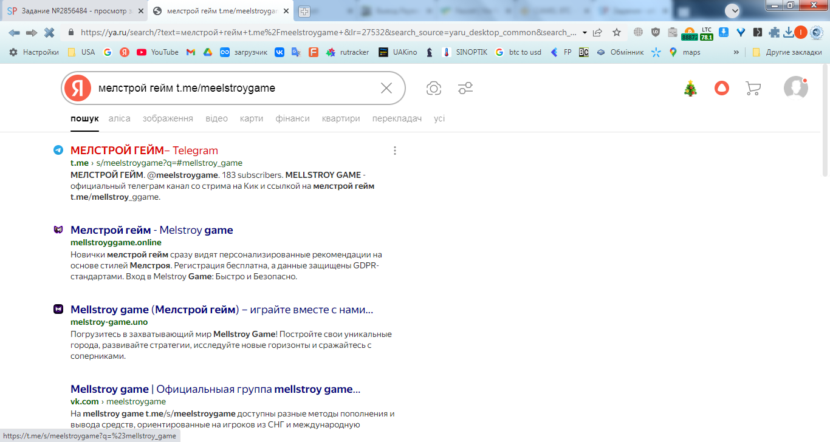Viewport: 830px width, 442px height.
Task: Open the LTC price extension
Action: [x=707, y=33]
